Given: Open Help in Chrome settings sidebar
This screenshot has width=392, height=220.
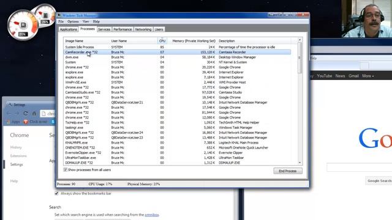Looking at the screenshot, I should coord(14,181).
